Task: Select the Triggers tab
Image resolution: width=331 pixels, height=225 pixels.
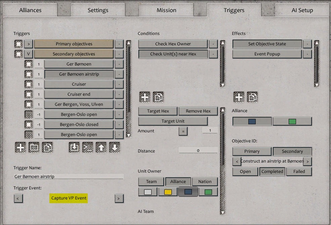Action: pos(234,10)
